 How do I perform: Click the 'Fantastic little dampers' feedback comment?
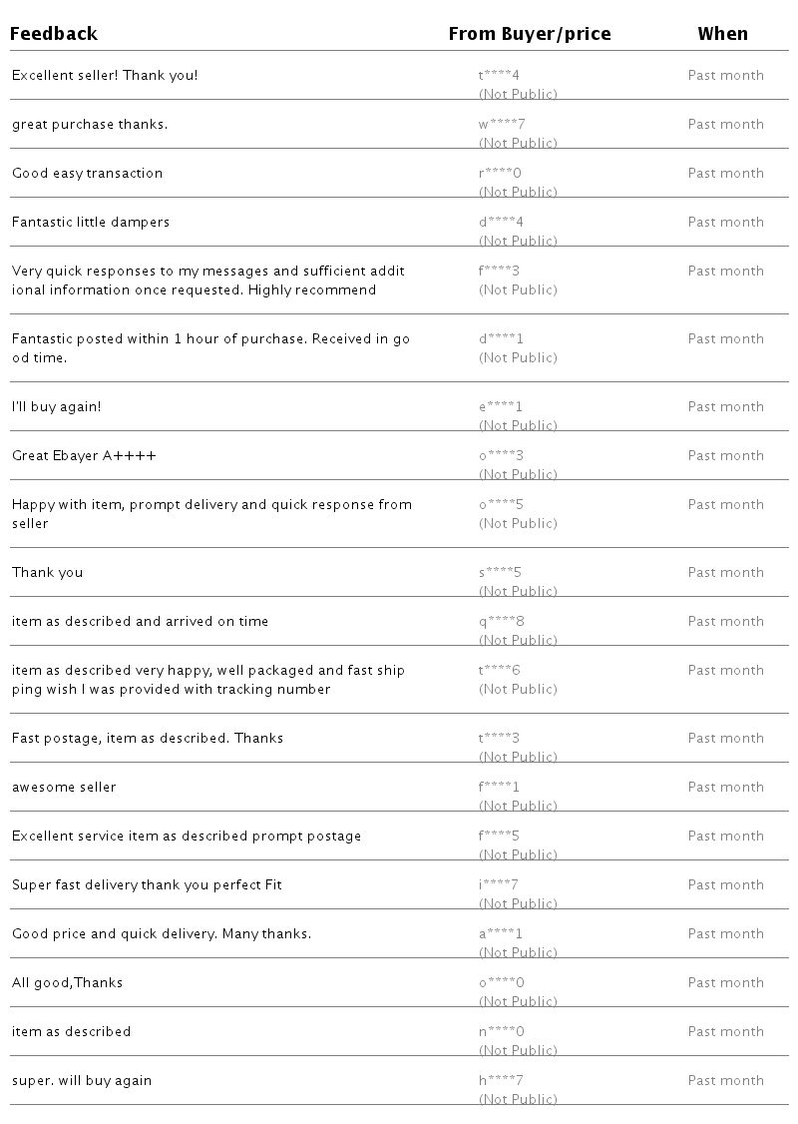[91, 223]
